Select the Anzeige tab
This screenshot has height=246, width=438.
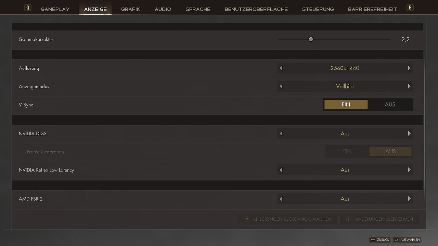pyautogui.click(x=95, y=9)
